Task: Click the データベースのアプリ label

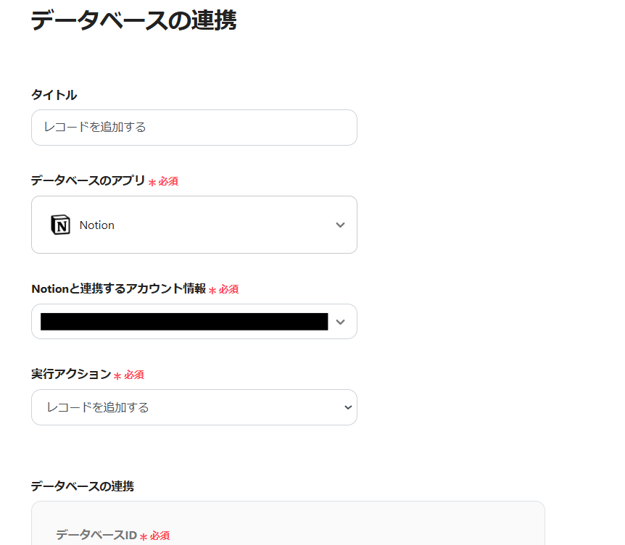Action: (x=88, y=180)
